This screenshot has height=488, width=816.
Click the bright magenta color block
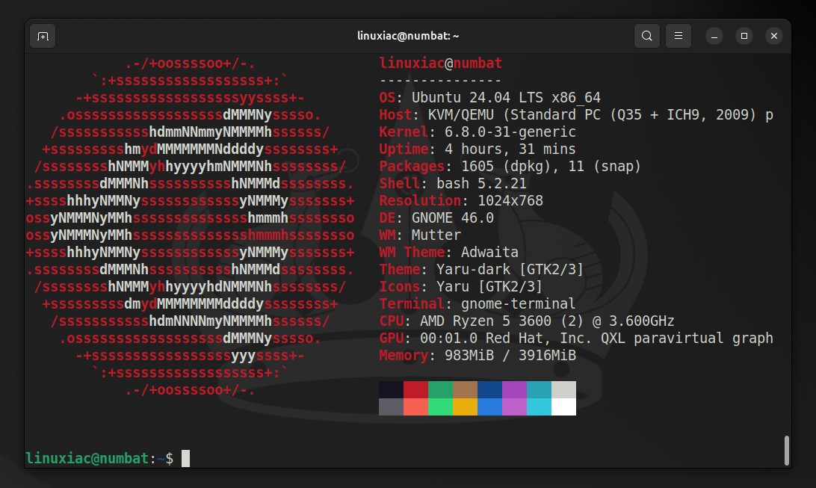coord(514,407)
